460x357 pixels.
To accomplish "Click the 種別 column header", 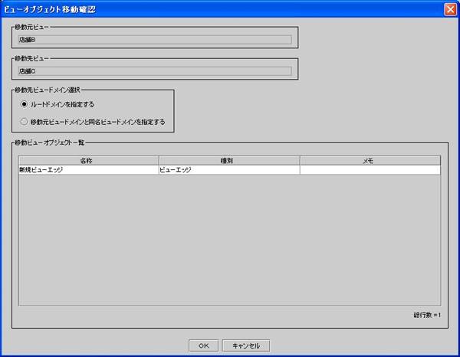I will click(228, 161).
